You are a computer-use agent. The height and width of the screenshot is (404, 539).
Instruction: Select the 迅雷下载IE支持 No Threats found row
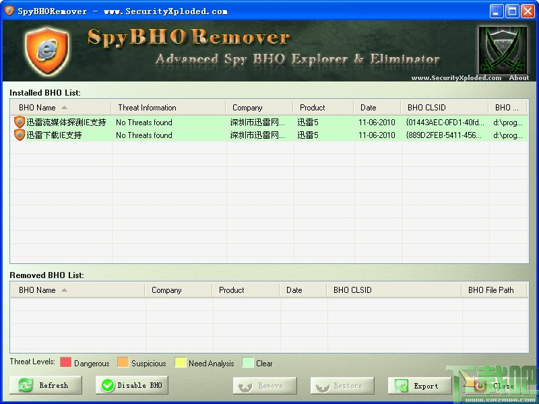click(269, 135)
